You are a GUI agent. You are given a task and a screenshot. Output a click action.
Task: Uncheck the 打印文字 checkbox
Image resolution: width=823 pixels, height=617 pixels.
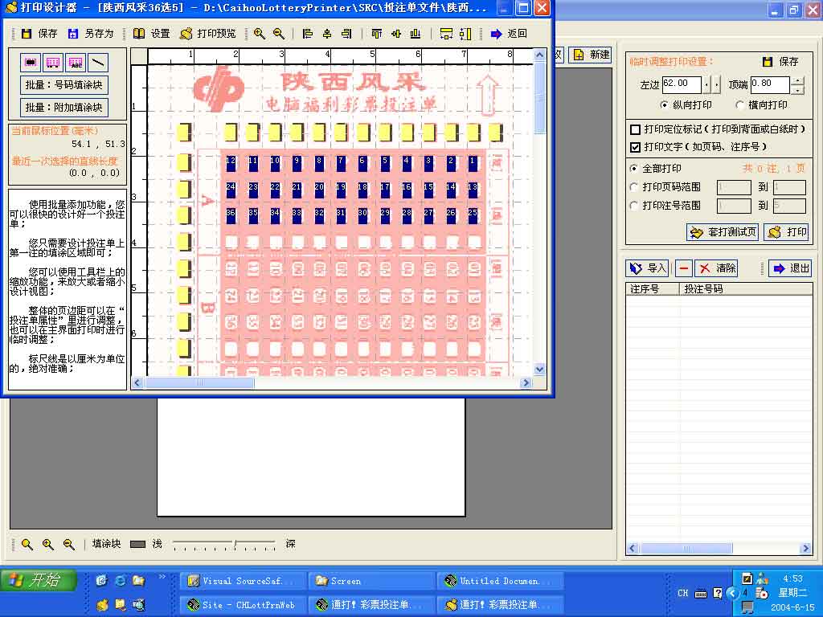pyautogui.click(x=636, y=147)
